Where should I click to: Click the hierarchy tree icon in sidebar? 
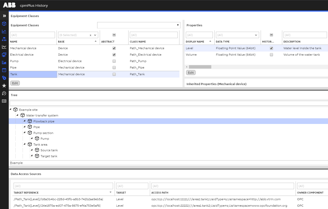pos(4,39)
